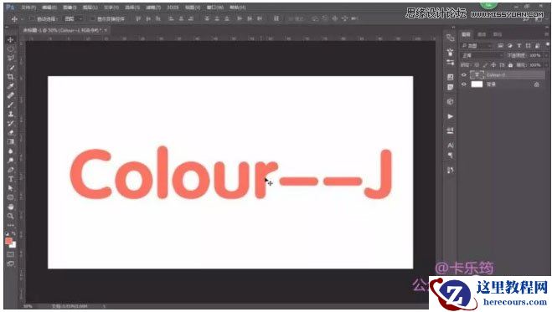Change the screen mode icon
Viewport: 552px width, 312px height.
point(11,263)
